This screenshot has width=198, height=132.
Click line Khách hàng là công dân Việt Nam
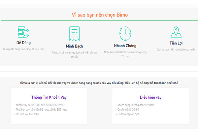[x=135, y=105]
